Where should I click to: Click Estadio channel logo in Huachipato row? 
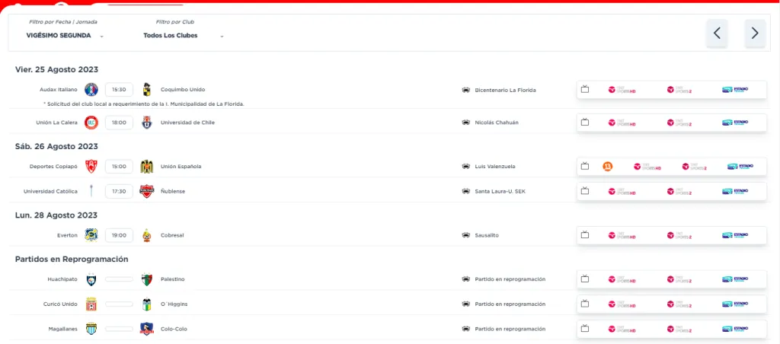736,279
